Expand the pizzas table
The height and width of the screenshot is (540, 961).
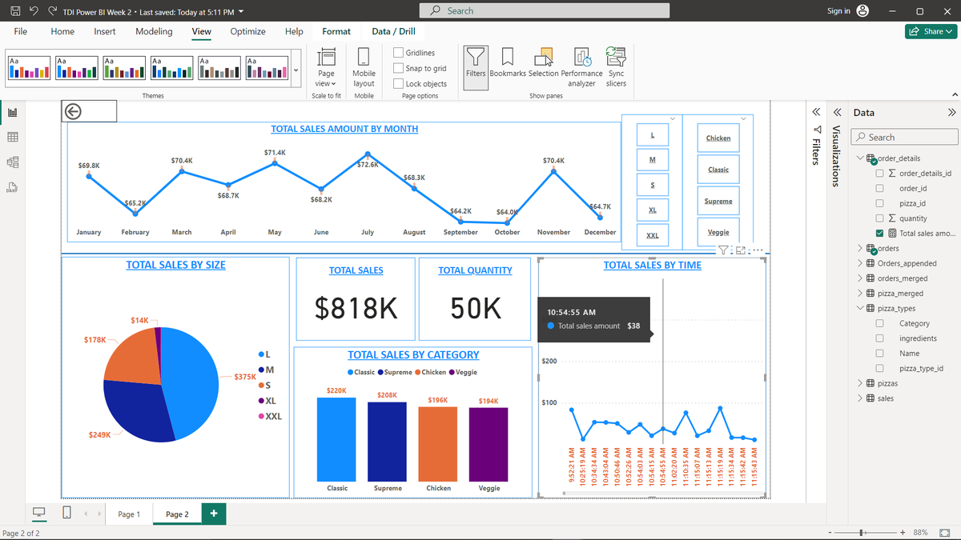click(x=860, y=383)
